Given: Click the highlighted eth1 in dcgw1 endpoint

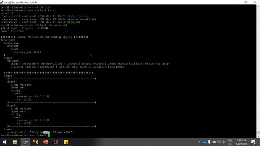Looking at the screenshot, I should pos(46,132).
